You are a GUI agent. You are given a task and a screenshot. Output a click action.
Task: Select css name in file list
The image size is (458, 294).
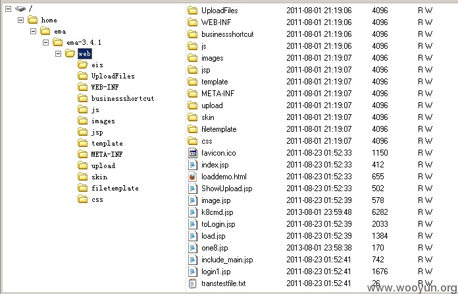(x=207, y=141)
